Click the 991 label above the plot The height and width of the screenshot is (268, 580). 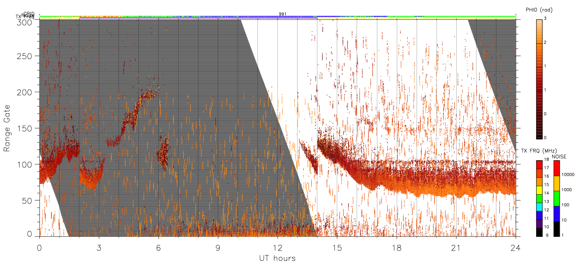[x=282, y=14]
